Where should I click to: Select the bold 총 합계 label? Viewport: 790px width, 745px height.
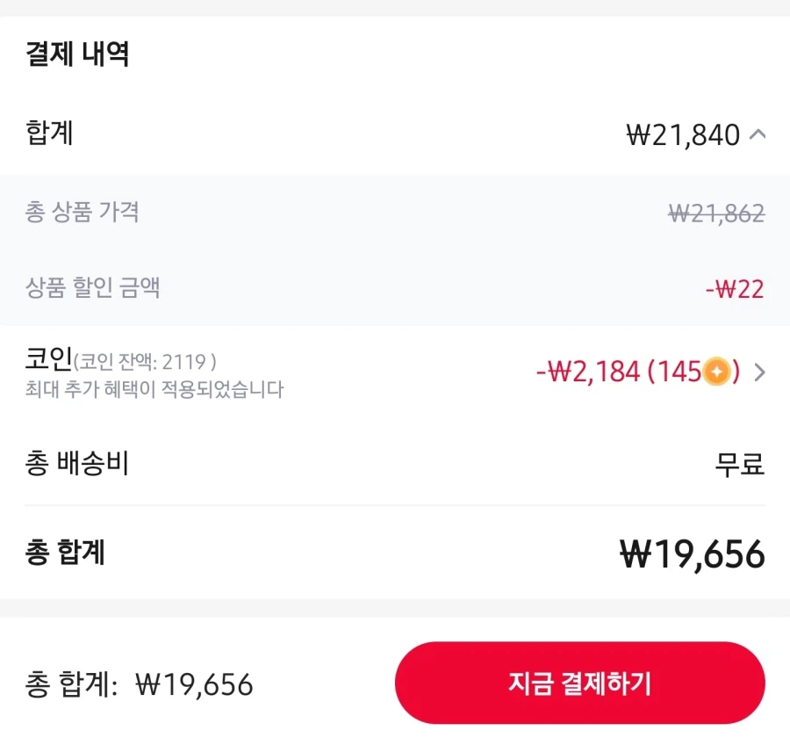point(66,553)
